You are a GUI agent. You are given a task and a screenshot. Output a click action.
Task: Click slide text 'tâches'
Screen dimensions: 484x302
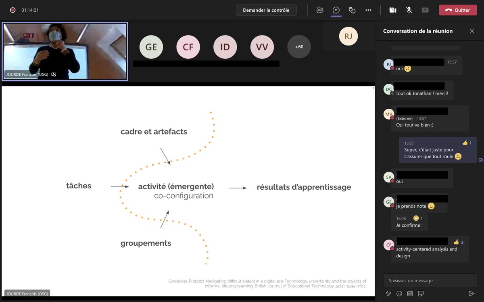pyautogui.click(x=79, y=186)
